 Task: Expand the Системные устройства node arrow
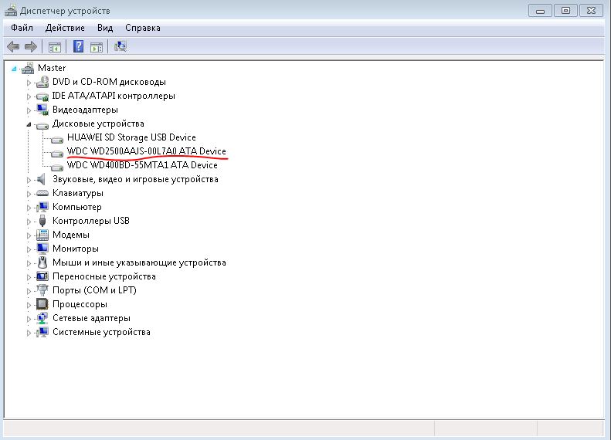pyautogui.click(x=29, y=333)
